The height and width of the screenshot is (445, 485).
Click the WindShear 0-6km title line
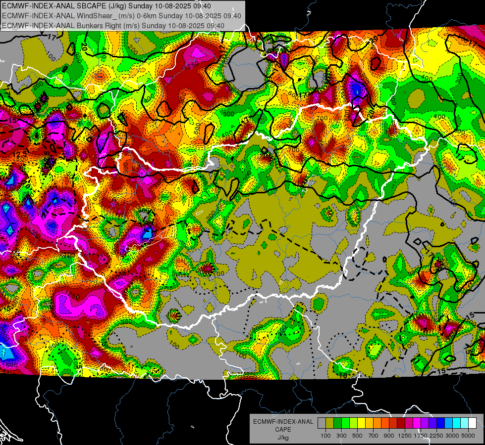pos(121,16)
